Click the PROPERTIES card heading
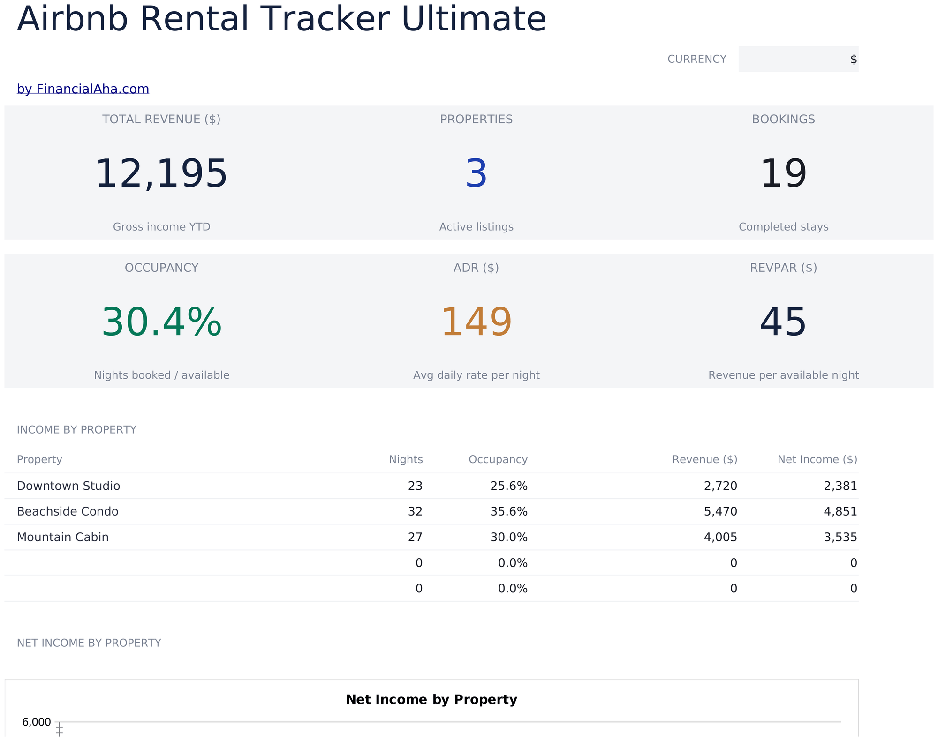Screen dimensions: 938x741 tap(476, 120)
